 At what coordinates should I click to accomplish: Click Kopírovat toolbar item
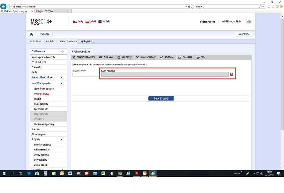(125, 57)
